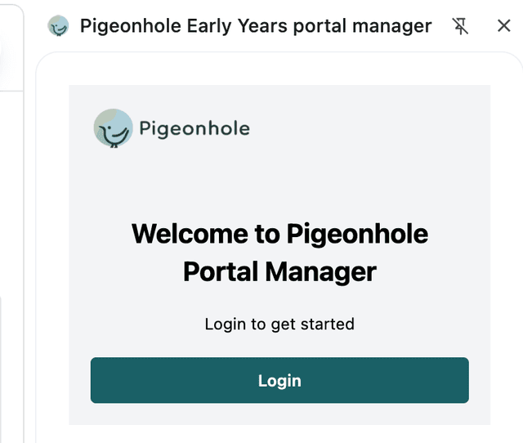Click the Pigeonhole bird icon in panel header

(x=58, y=26)
